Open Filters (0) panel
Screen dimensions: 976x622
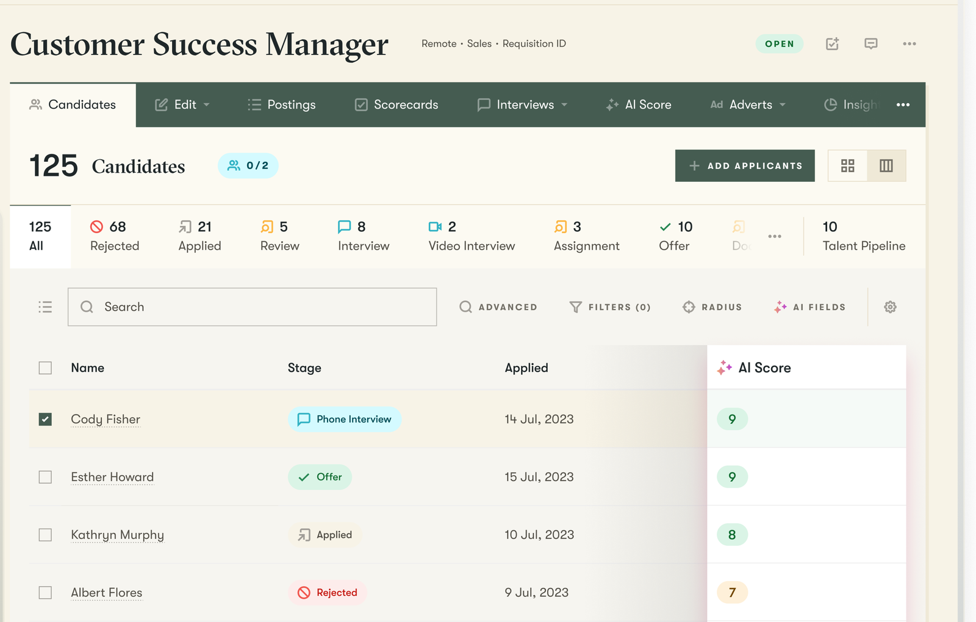coord(610,307)
